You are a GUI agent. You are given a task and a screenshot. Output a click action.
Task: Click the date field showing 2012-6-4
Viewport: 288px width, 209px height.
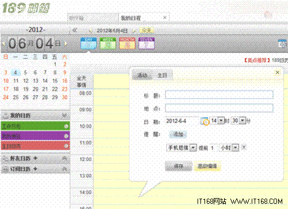pos(182,121)
